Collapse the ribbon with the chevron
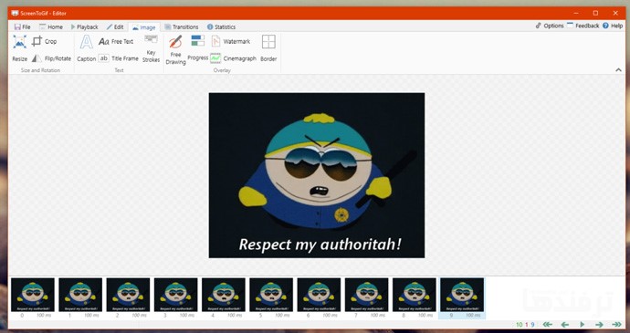The width and height of the screenshot is (630, 333). (x=618, y=70)
